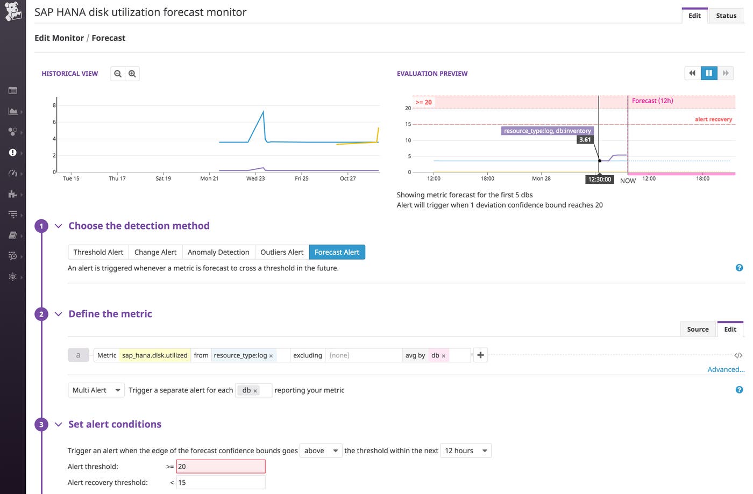Switch to the Status tab
The height and width of the screenshot is (494, 753).
726,16
